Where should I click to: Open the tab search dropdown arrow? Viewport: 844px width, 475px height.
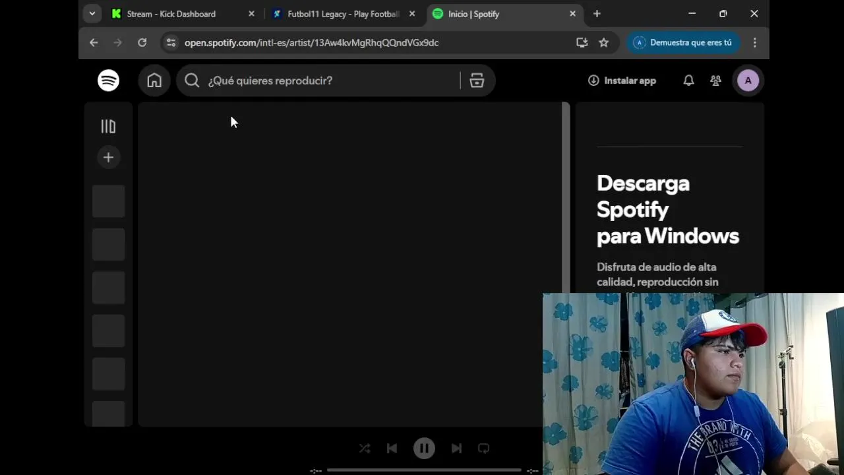point(92,14)
